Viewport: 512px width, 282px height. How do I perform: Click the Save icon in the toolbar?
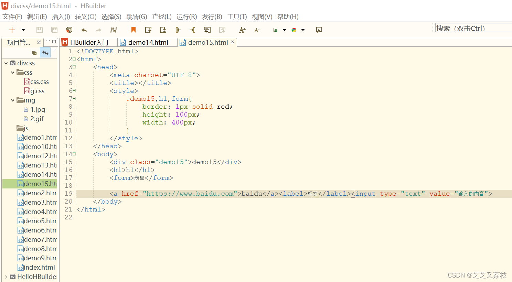(x=40, y=30)
